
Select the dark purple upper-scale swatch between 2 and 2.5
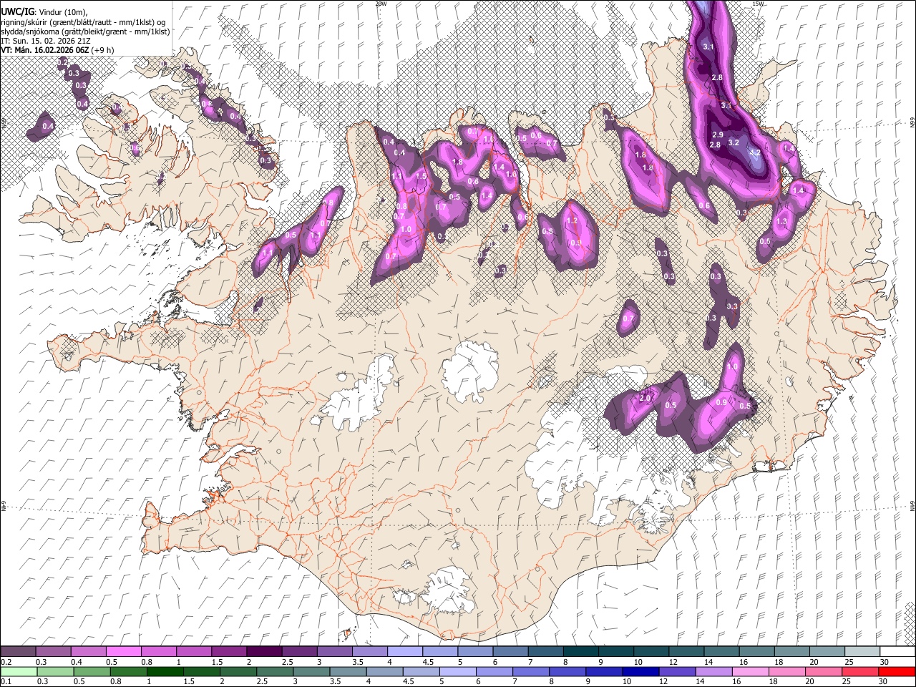[x=263, y=651]
